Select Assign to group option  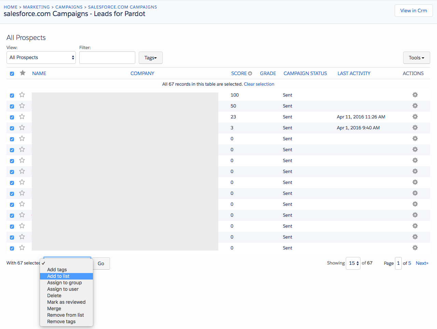tap(66, 283)
